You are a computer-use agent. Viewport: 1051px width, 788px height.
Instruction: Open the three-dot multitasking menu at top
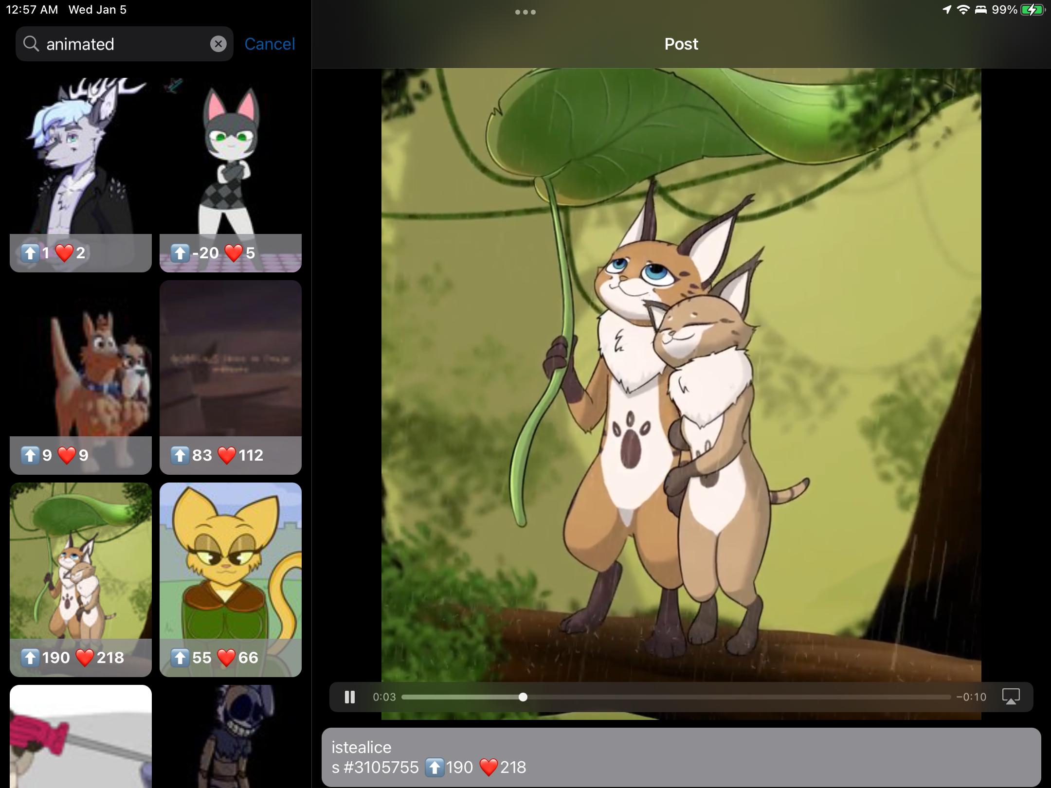click(x=525, y=12)
